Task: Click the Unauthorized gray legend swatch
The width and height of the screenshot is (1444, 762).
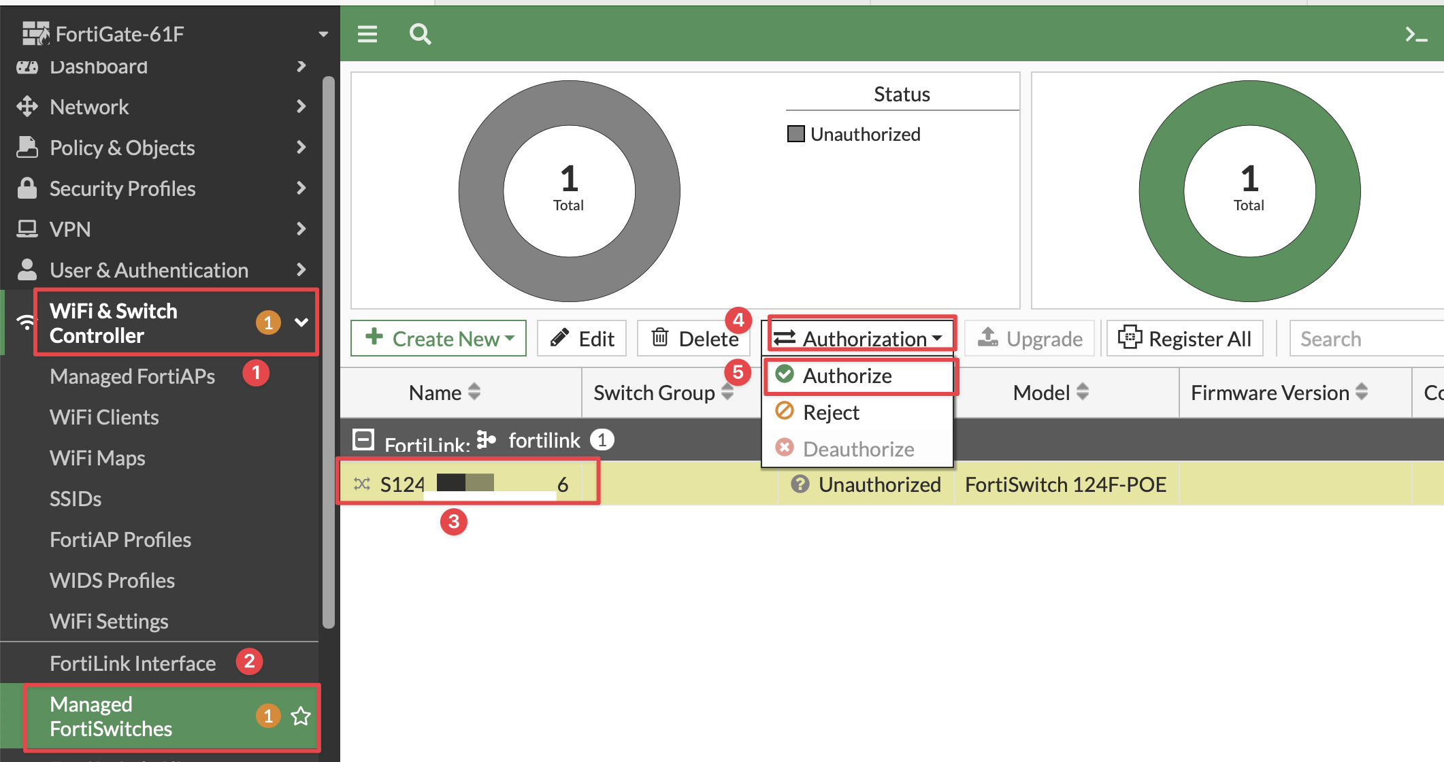Action: tap(795, 133)
